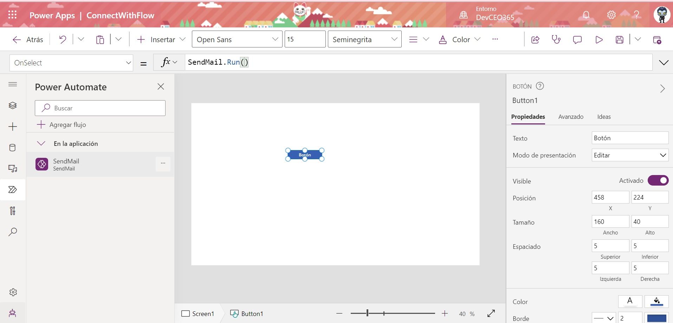Open help icon next to BOTÓN
This screenshot has width=673, height=323.
coord(540,86)
